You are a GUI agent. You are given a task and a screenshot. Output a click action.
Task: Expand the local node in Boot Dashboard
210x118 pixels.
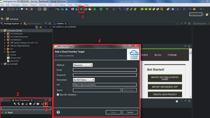pyautogui.click(x=2, y=113)
